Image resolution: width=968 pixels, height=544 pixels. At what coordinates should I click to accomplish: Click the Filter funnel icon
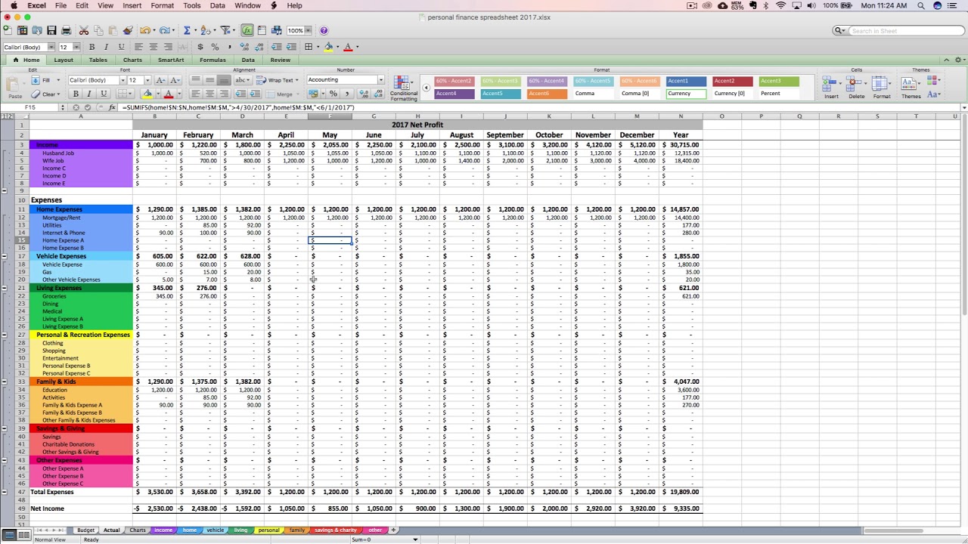pos(225,30)
